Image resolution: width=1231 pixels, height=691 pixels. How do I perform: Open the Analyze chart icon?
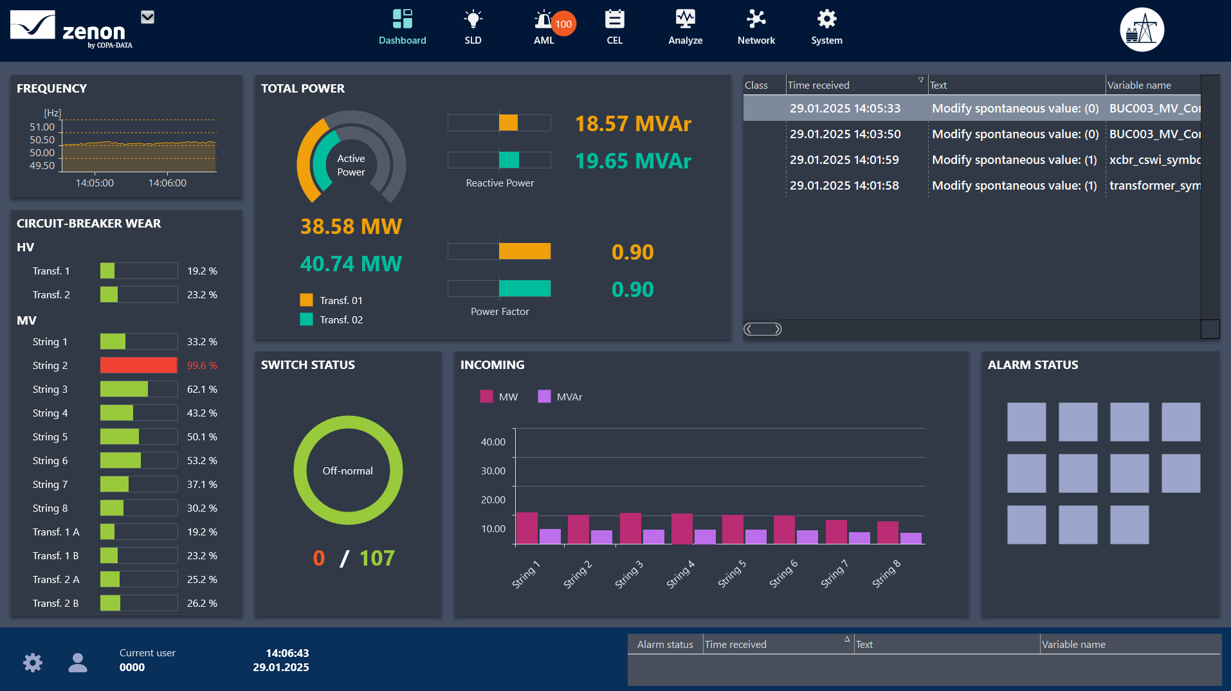(686, 19)
